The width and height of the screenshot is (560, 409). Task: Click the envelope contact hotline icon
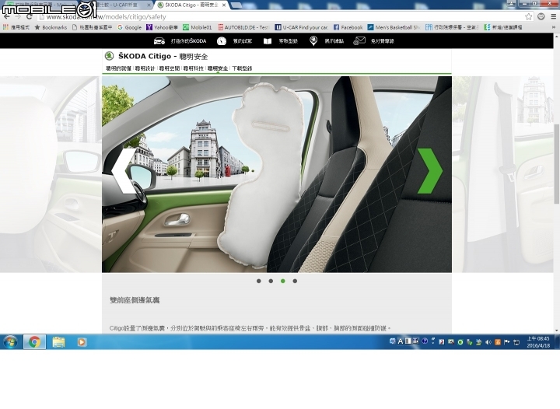pyautogui.click(x=359, y=40)
